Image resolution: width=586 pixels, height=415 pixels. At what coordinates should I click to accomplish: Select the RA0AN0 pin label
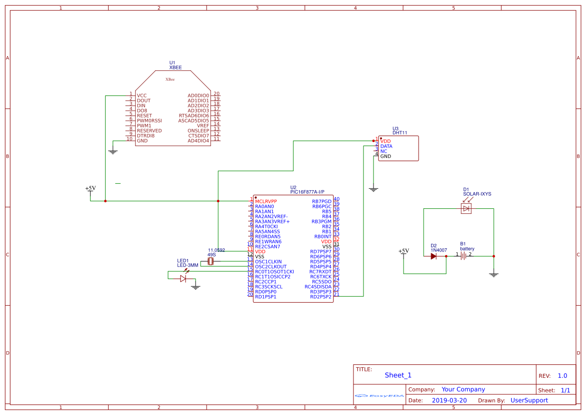[x=264, y=207]
